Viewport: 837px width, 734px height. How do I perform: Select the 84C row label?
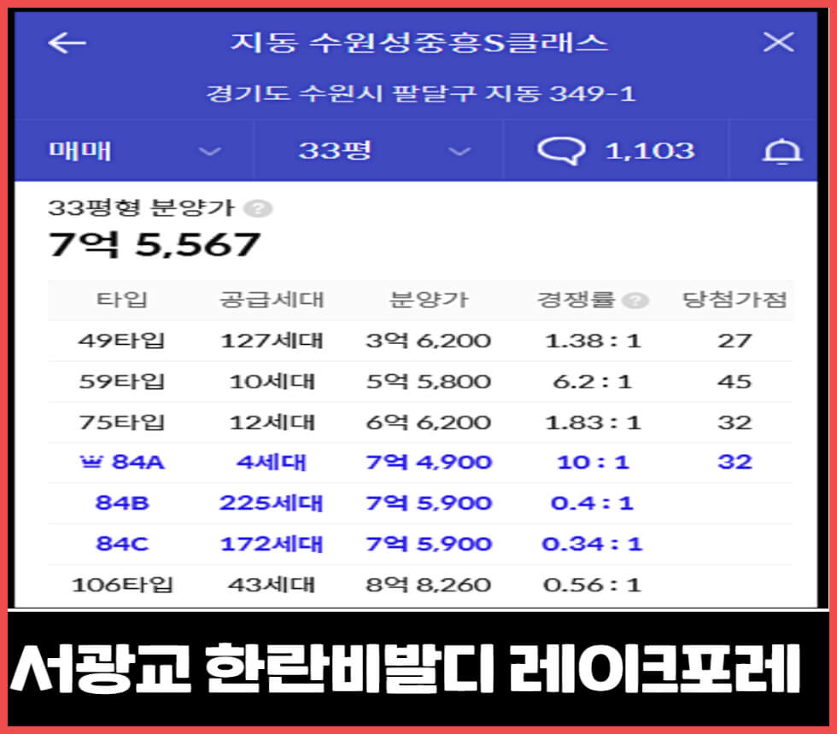pyautogui.click(x=122, y=545)
